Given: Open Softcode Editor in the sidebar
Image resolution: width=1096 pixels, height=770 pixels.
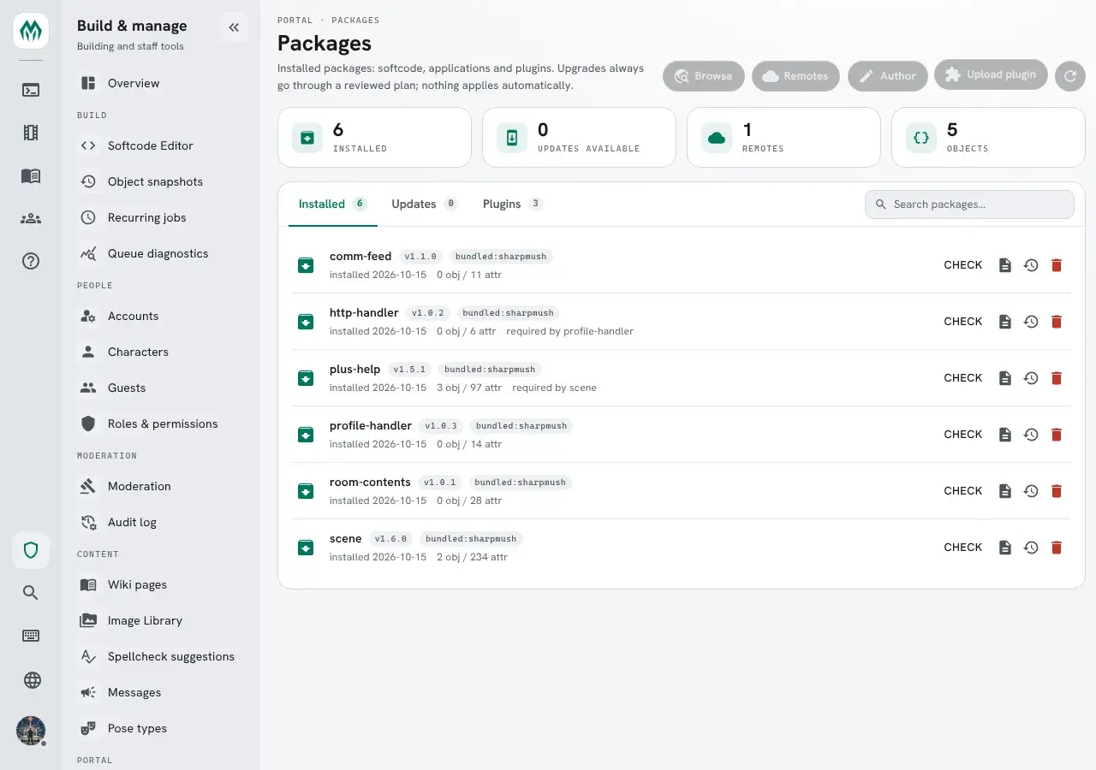Looking at the screenshot, I should (161, 145).
